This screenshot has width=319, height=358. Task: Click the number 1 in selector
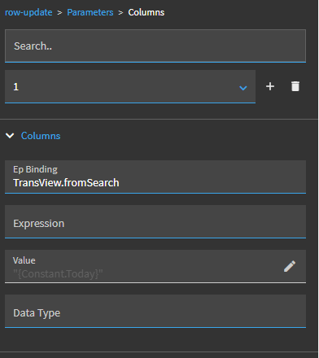coord(16,87)
